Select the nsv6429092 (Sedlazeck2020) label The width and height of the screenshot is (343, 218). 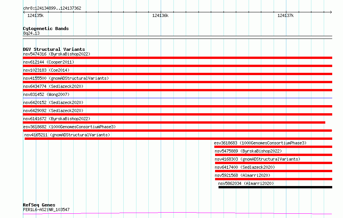pos(53,111)
